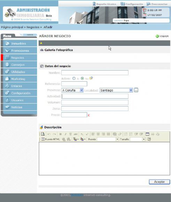The width and height of the screenshot is (171, 202).
Task: Click the preview document icon in editor toolbar
Action: point(43,134)
